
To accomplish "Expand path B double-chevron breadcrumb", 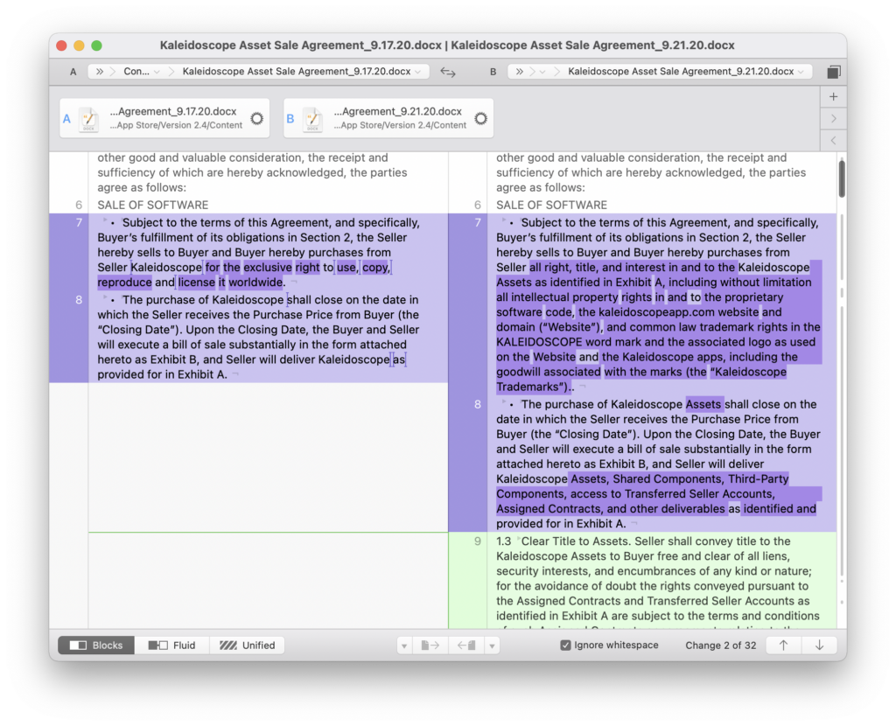I will [519, 72].
